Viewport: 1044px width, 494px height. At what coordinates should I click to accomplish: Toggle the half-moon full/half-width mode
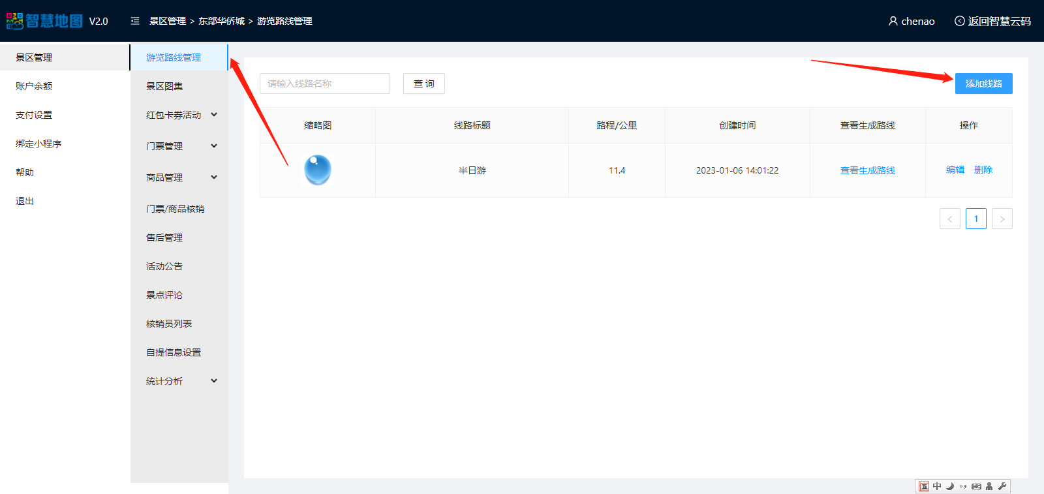click(x=950, y=486)
